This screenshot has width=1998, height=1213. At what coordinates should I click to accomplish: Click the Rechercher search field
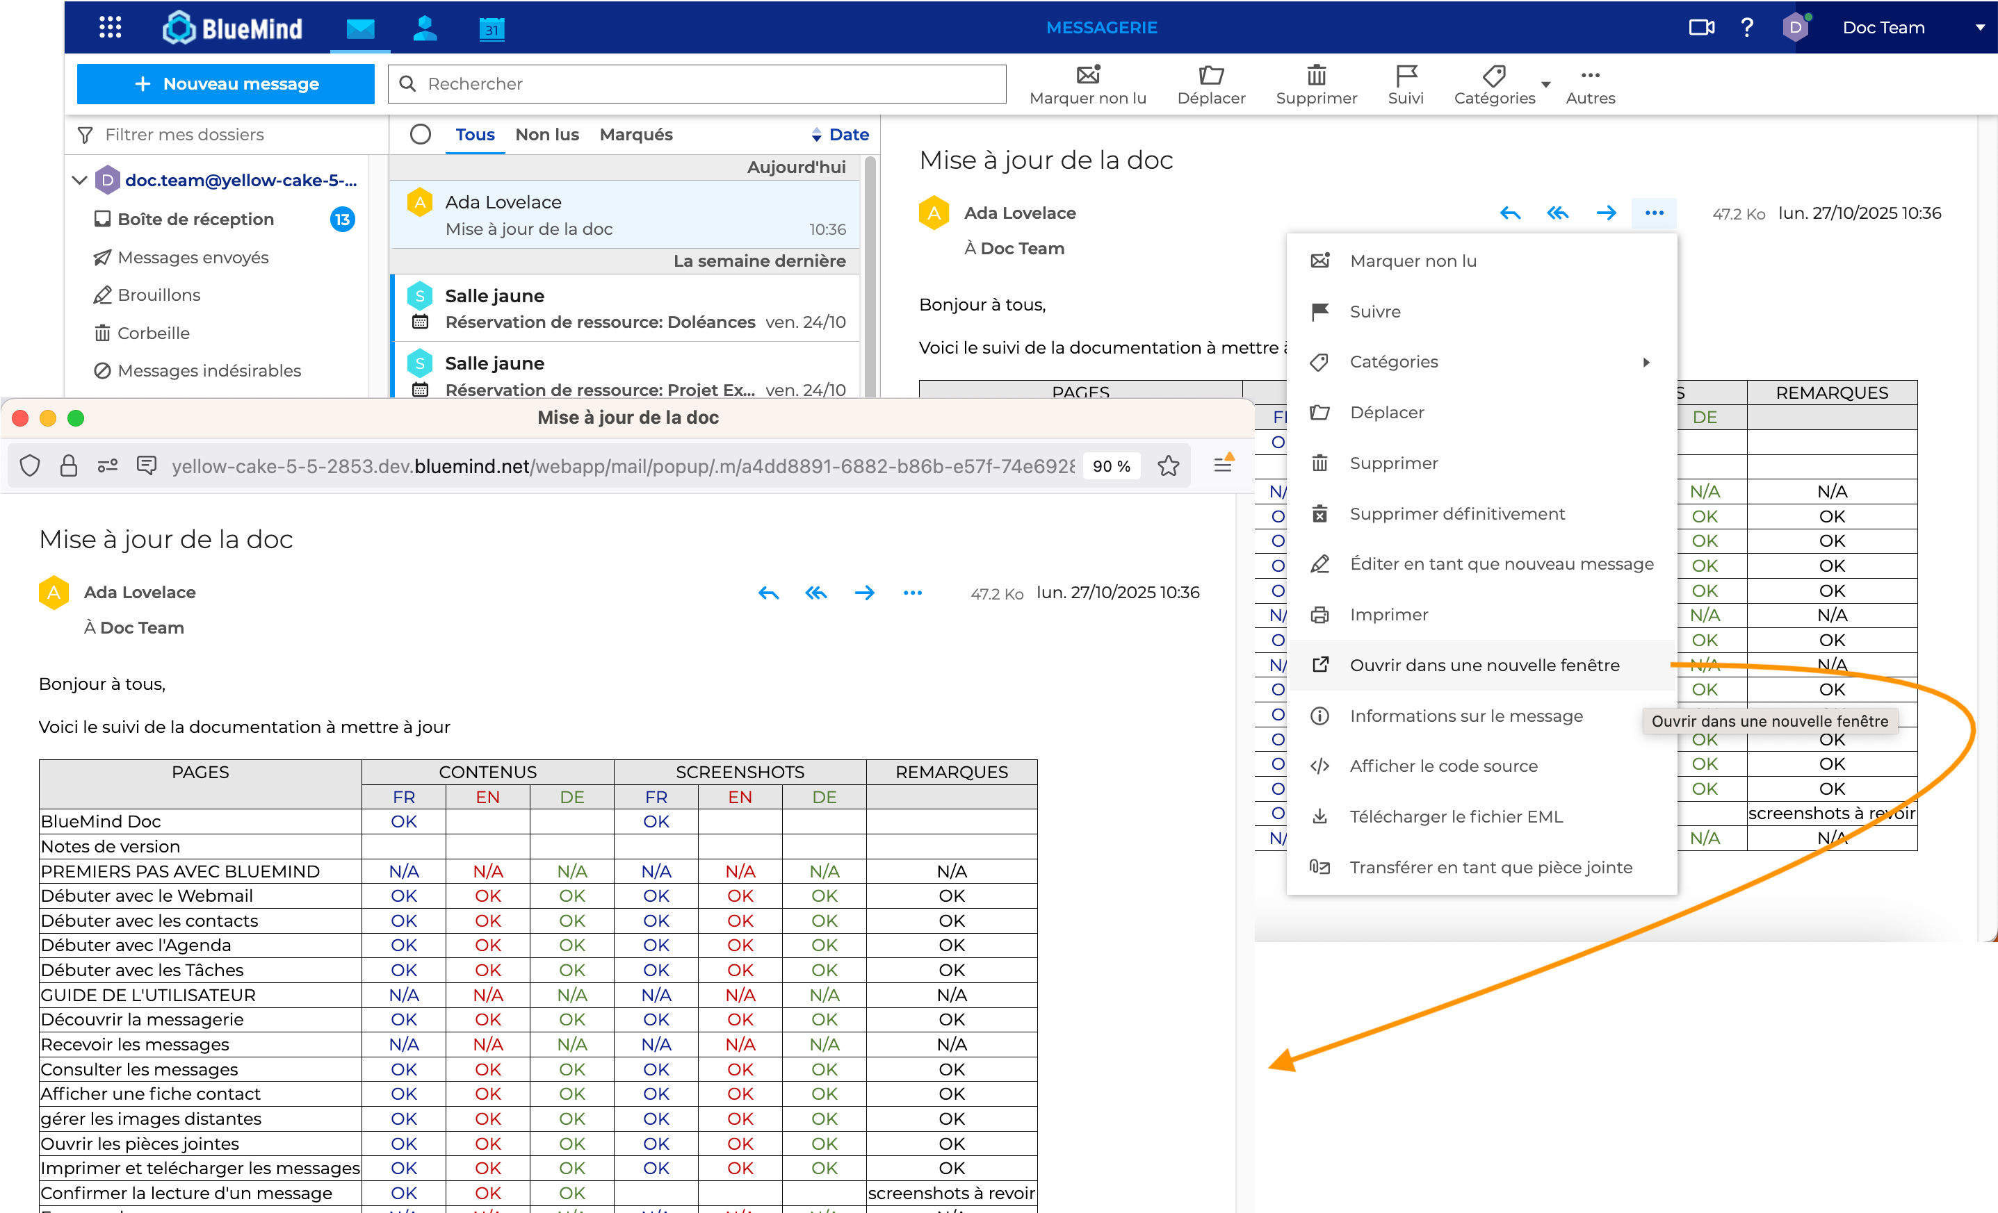[x=697, y=84]
